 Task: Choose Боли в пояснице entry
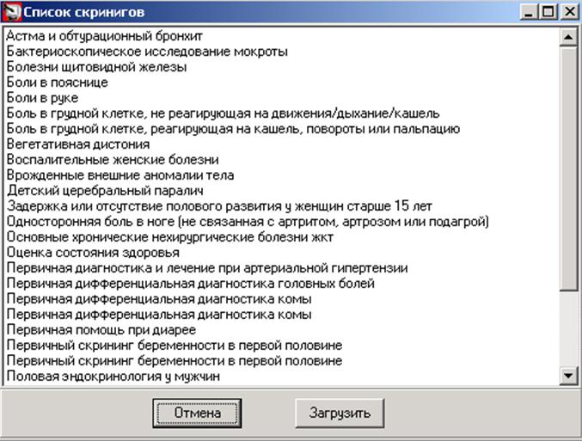57,83
